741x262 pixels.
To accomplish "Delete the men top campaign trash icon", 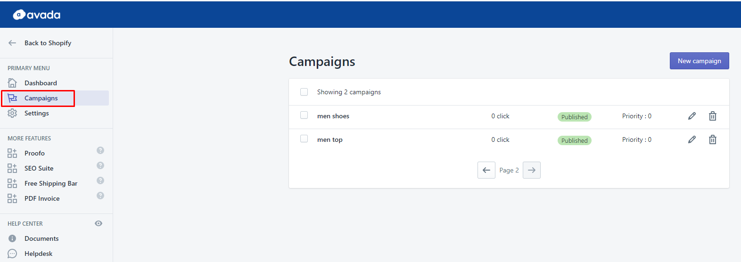I will (x=713, y=139).
